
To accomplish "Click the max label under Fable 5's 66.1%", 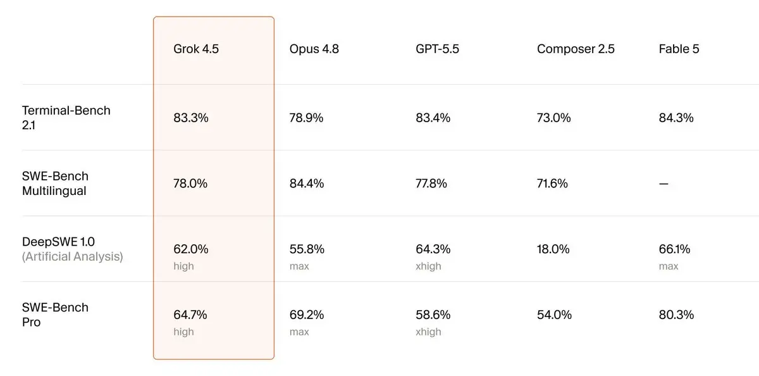I will click(669, 266).
